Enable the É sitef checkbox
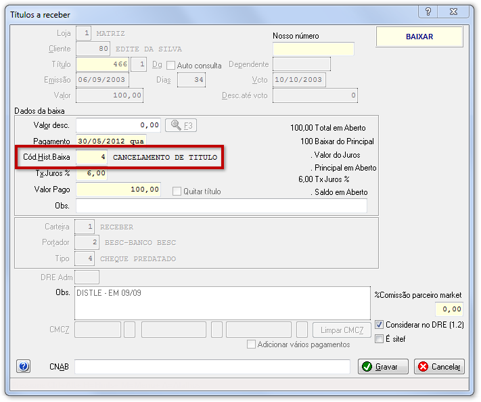 [x=379, y=339]
